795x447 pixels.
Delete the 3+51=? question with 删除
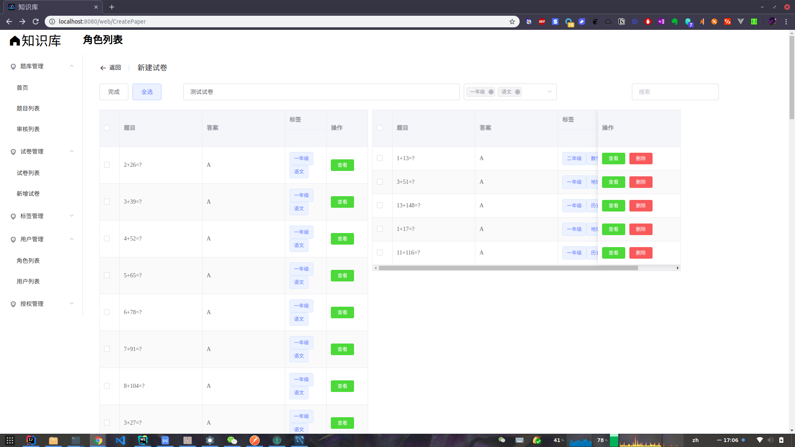click(x=641, y=182)
